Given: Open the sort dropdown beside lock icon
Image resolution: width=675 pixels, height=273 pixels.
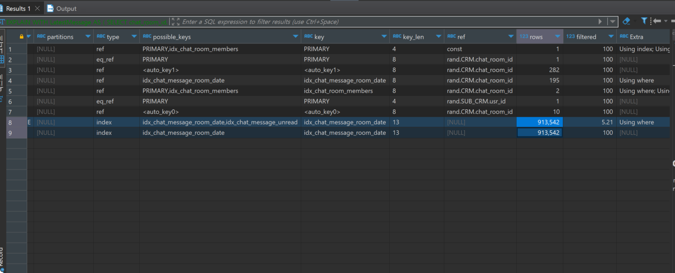Looking at the screenshot, I should coord(29,37).
